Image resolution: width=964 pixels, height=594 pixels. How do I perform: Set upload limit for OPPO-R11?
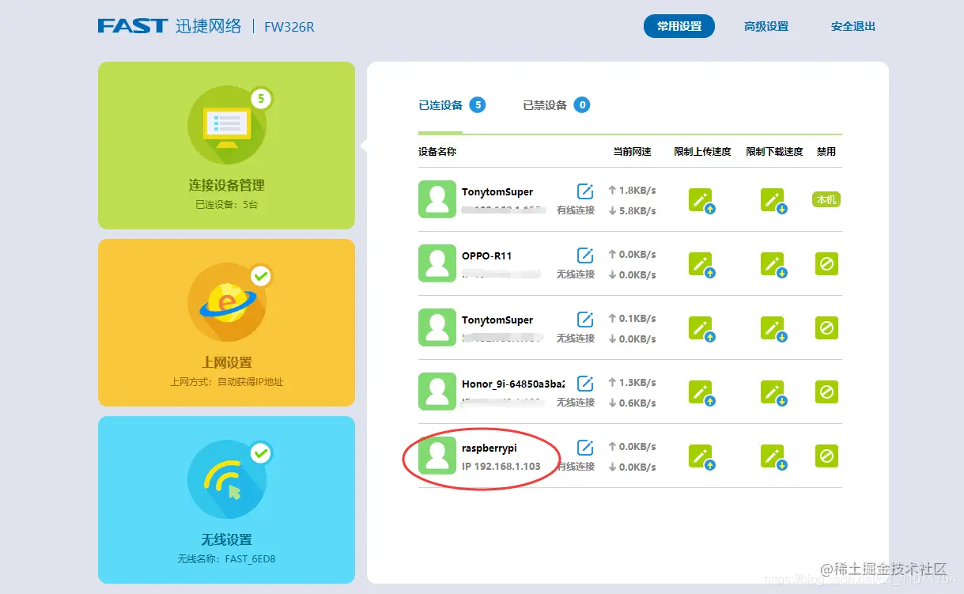pyautogui.click(x=701, y=265)
